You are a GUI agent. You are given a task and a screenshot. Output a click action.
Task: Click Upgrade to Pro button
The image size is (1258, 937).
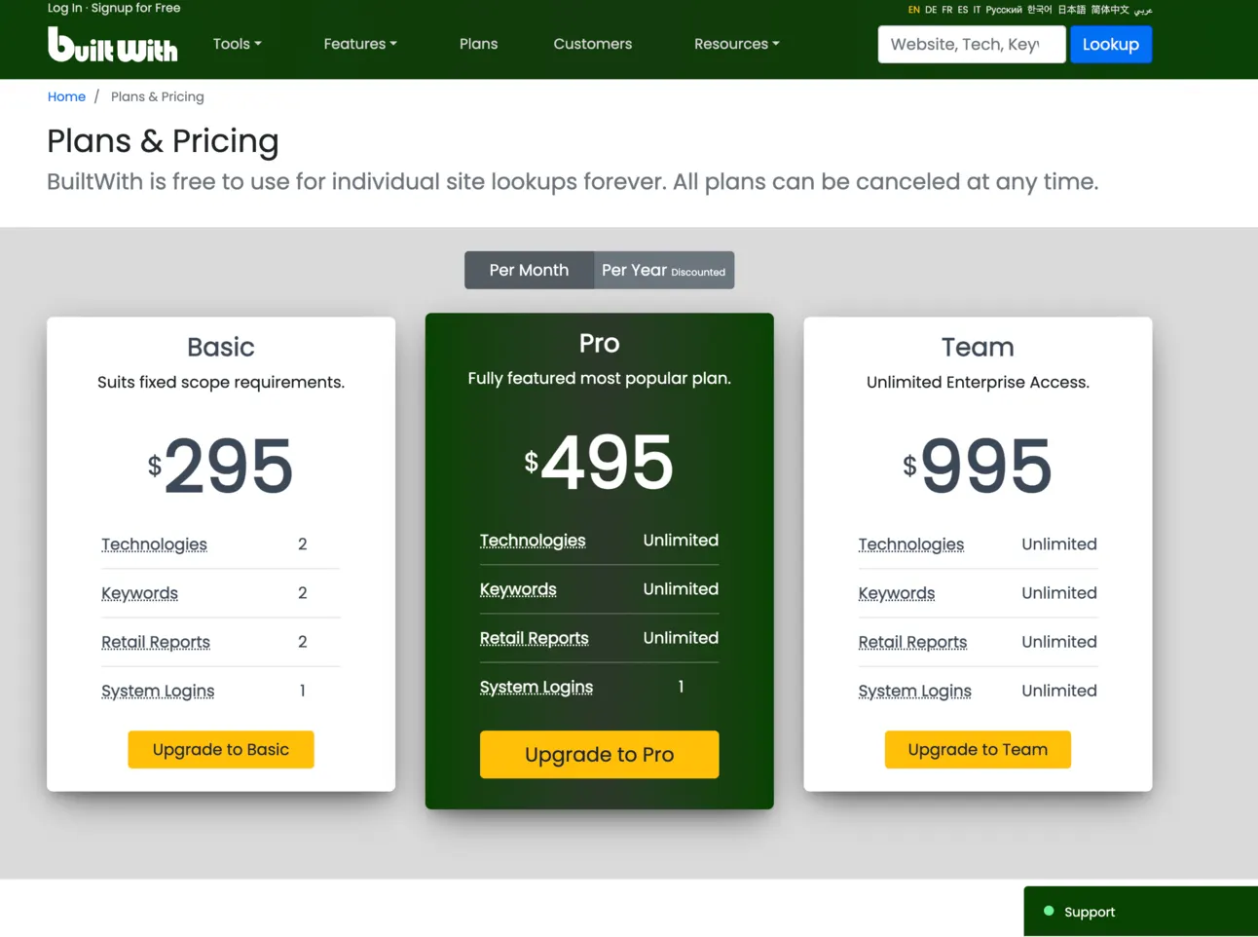(x=600, y=755)
